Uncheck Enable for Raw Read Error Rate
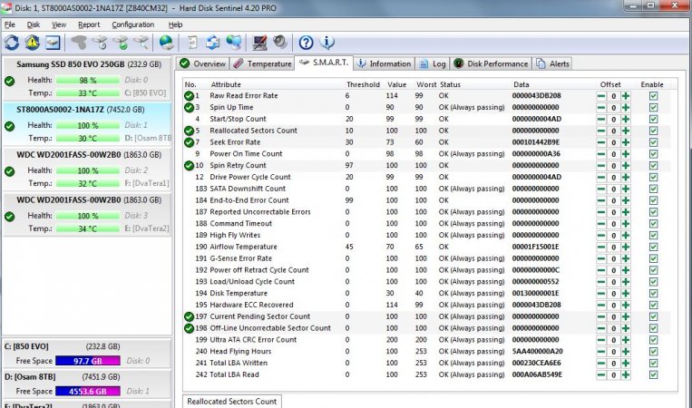 point(654,96)
